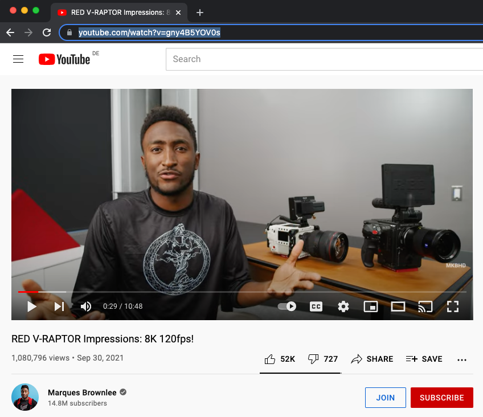Open the player settings gear
Image resolution: width=483 pixels, height=417 pixels.
pos(343,306)
